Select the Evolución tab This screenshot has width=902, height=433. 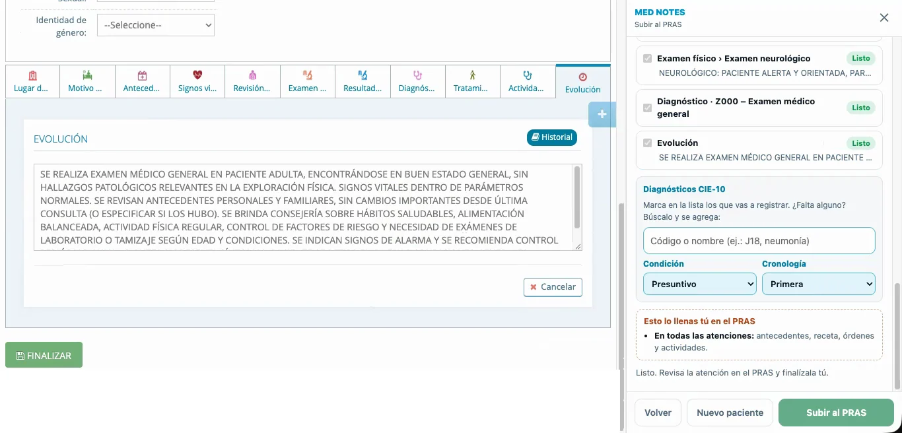point(583,82)
